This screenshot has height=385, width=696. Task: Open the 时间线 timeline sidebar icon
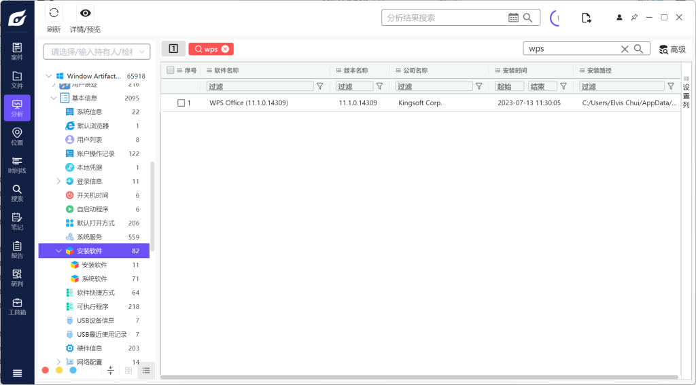17,165
